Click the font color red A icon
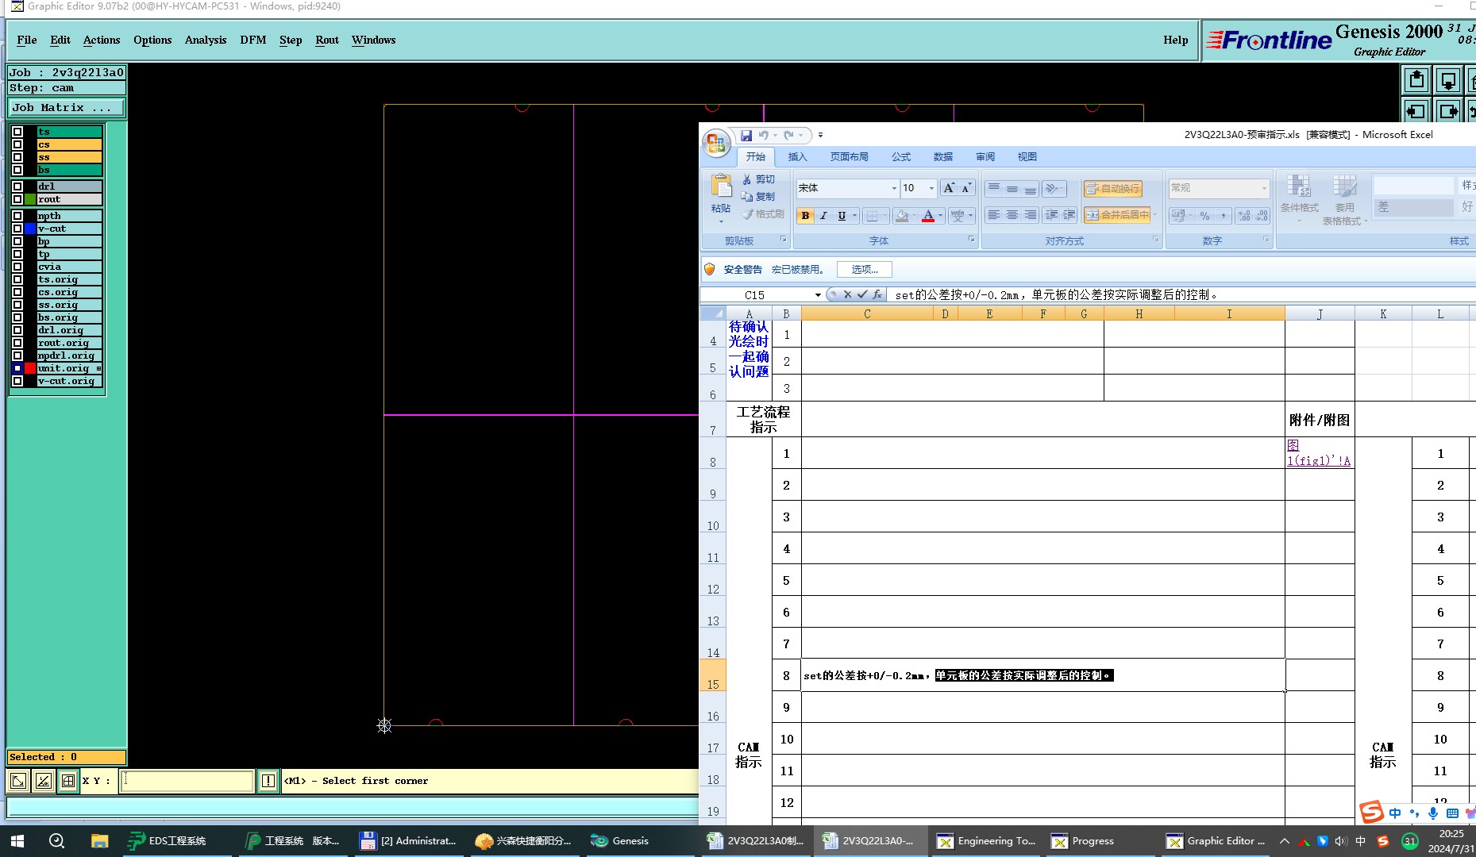Image resolution: width=1476 pixels, height=857 pixels. [x=927, y=216]
